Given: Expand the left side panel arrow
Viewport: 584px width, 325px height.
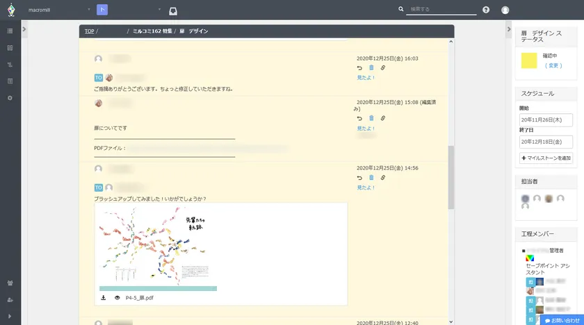Looking at the screenshot, I should click(24, 29).
